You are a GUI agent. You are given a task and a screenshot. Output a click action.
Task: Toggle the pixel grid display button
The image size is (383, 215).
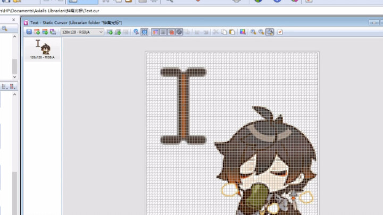pos(163,32)
